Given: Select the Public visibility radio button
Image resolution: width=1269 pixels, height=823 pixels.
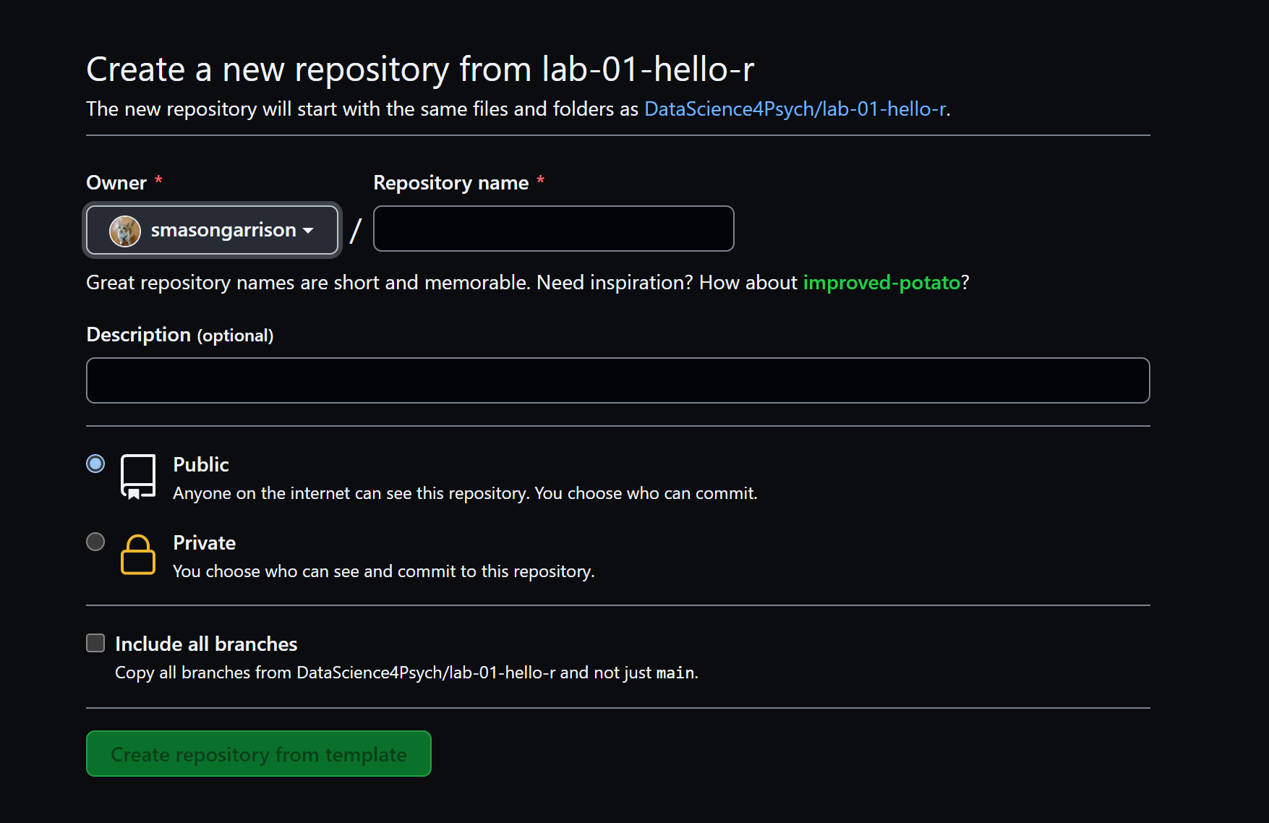Looking at the screenshot, I should click(95, 464).
